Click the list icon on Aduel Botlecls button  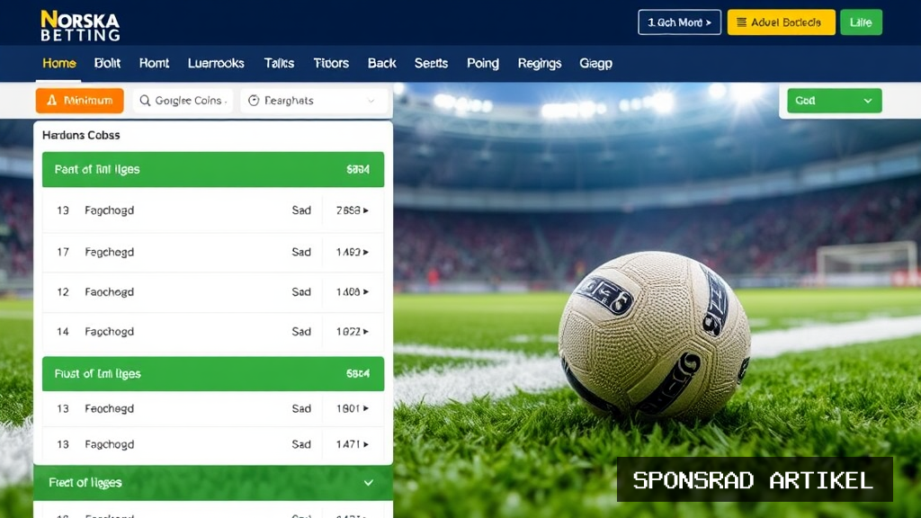pos(742,22)
